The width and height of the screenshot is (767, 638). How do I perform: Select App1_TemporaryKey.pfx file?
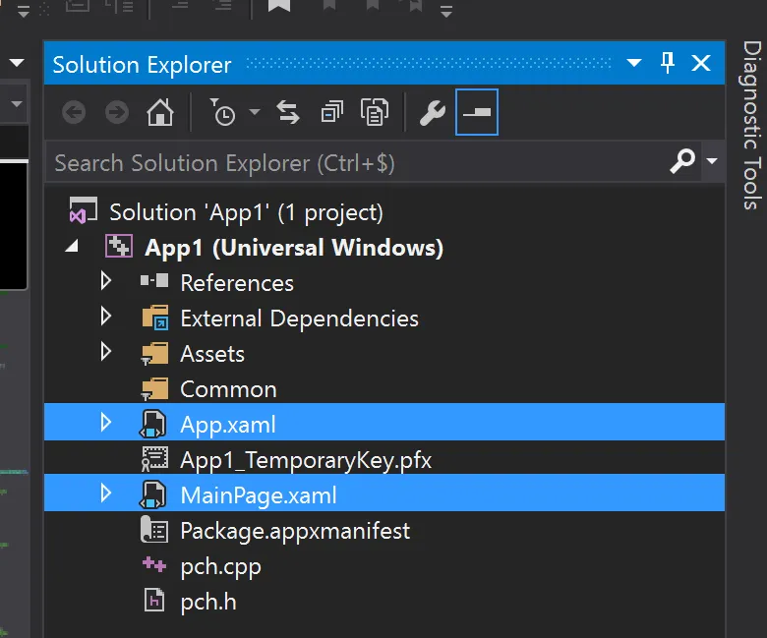coord(306,460)
